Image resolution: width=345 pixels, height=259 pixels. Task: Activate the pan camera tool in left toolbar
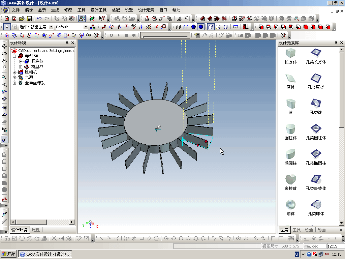pos(4,46)
